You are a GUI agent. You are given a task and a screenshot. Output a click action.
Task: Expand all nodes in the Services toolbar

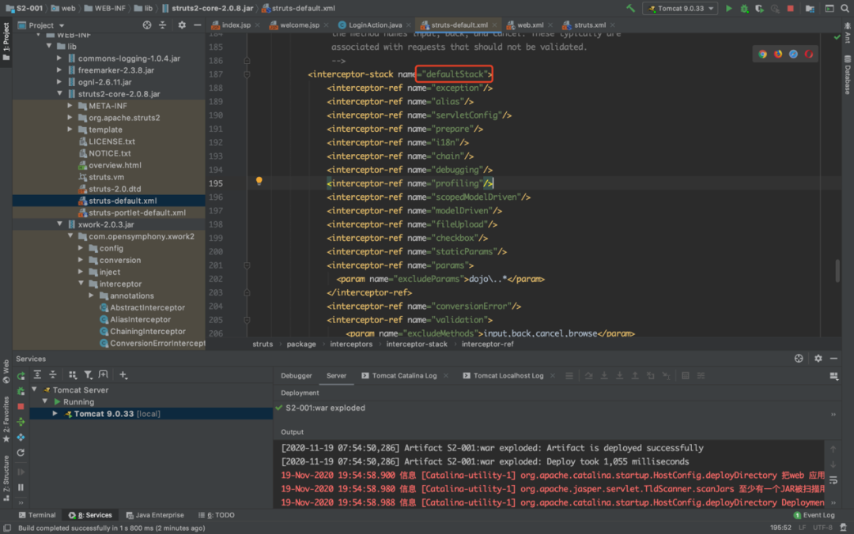tap(37, 374)
